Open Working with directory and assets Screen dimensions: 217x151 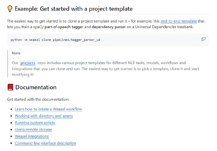[x=44, y=116]
